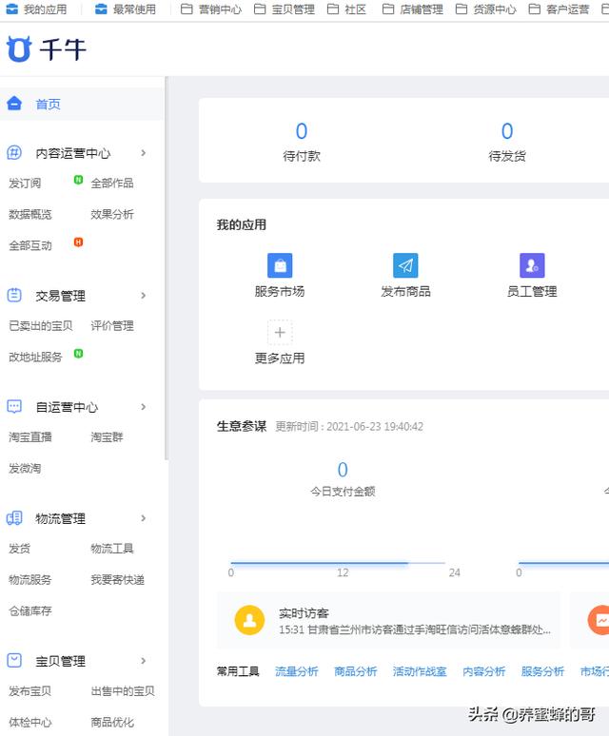Open the 员工管理 app icon
Image resolution: width=609 pixels, height=736 pixels.
click(x=532, y=265)
